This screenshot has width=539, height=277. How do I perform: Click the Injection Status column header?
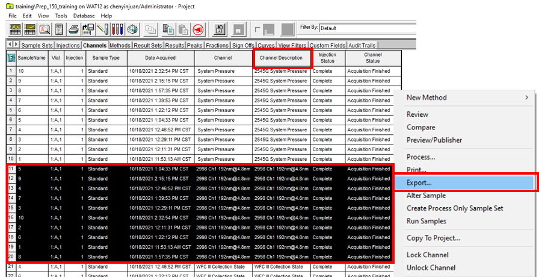pyautogui.click(x=328, y=58)
